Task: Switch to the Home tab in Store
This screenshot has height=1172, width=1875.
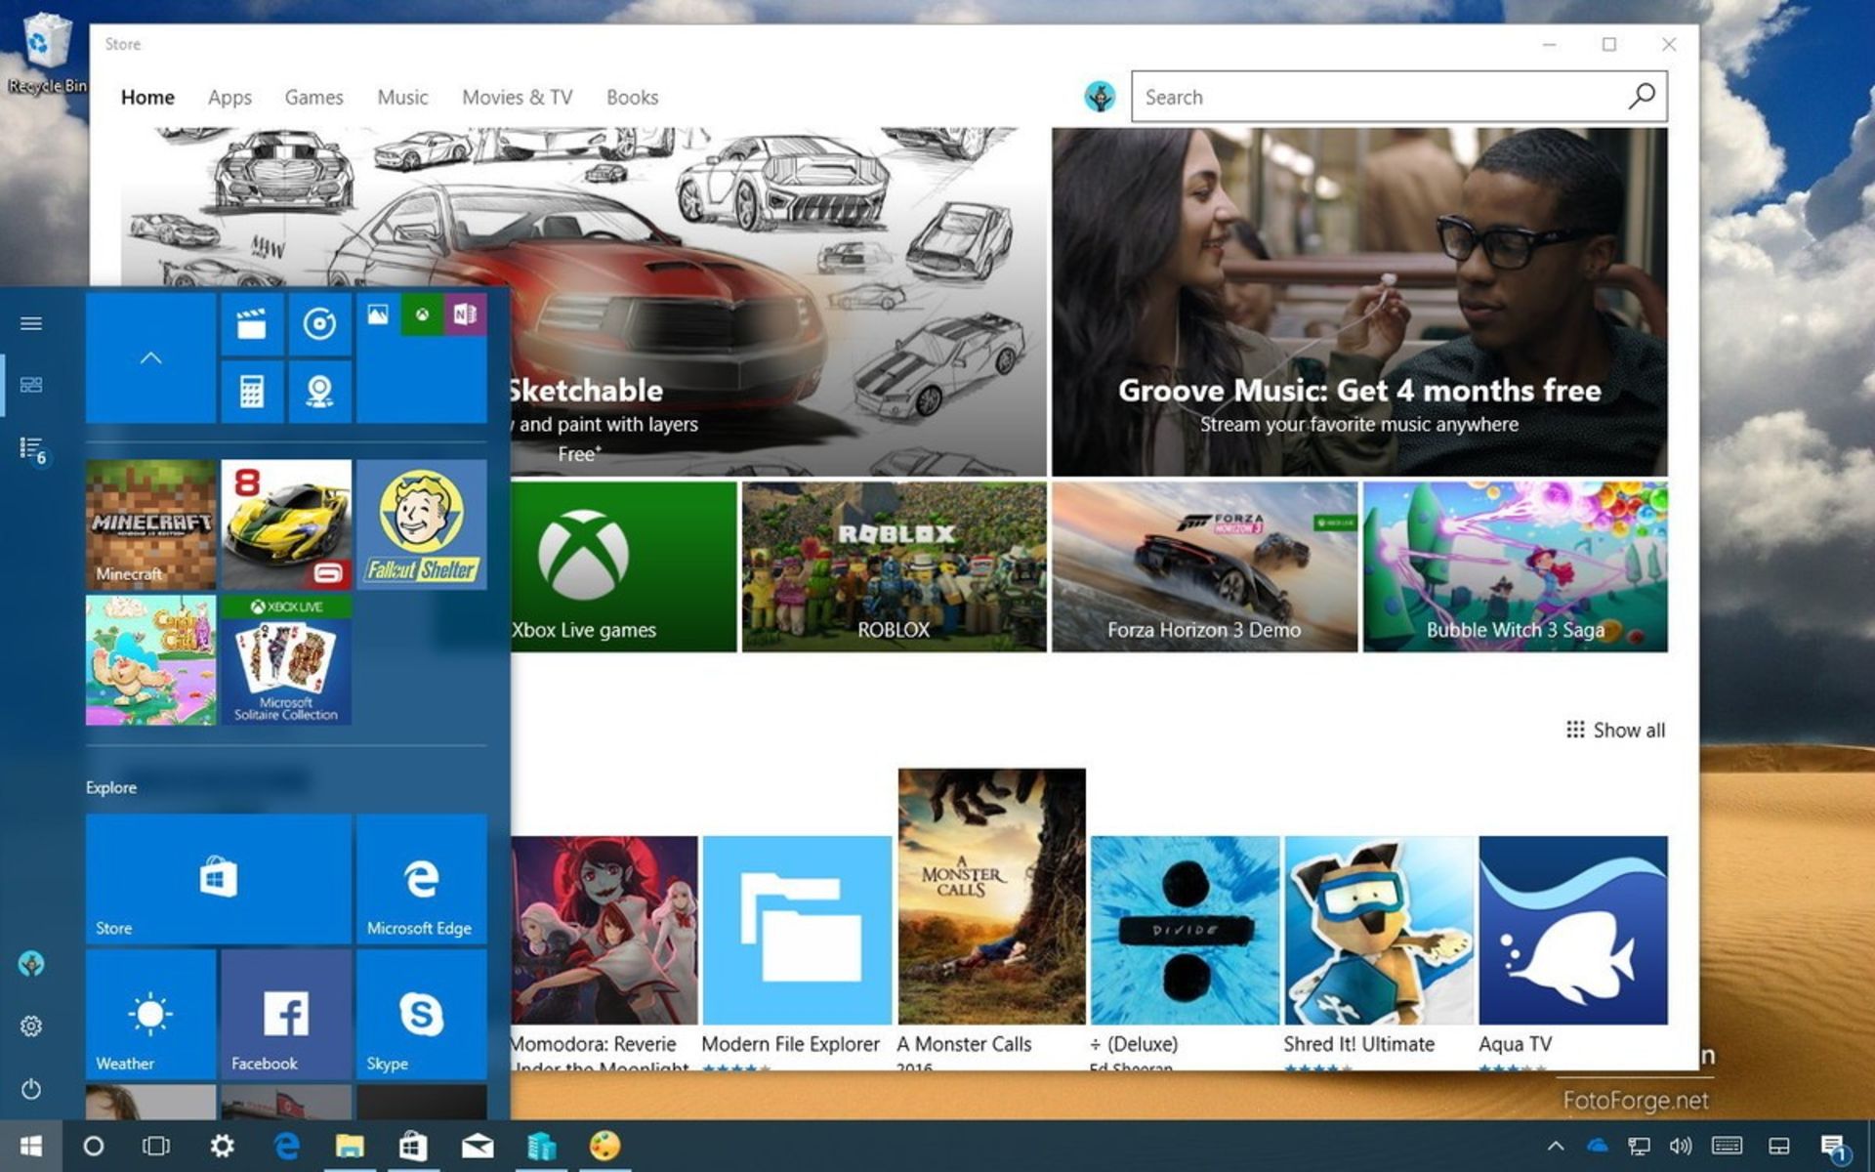Action: 147,98
